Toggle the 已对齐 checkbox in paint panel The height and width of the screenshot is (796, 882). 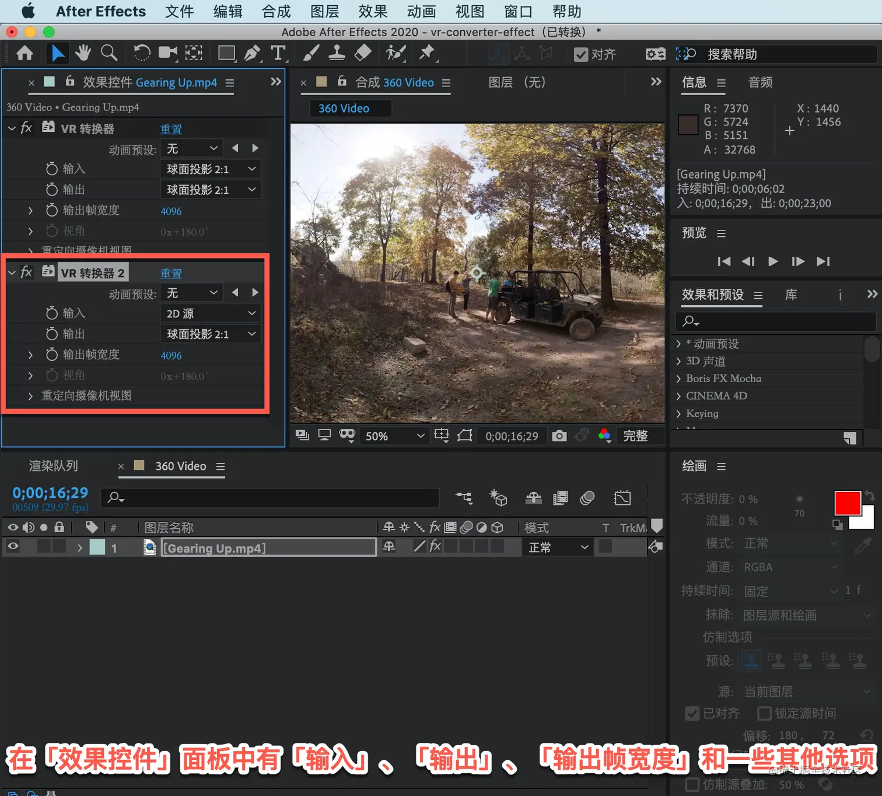[x=692, y=713]
